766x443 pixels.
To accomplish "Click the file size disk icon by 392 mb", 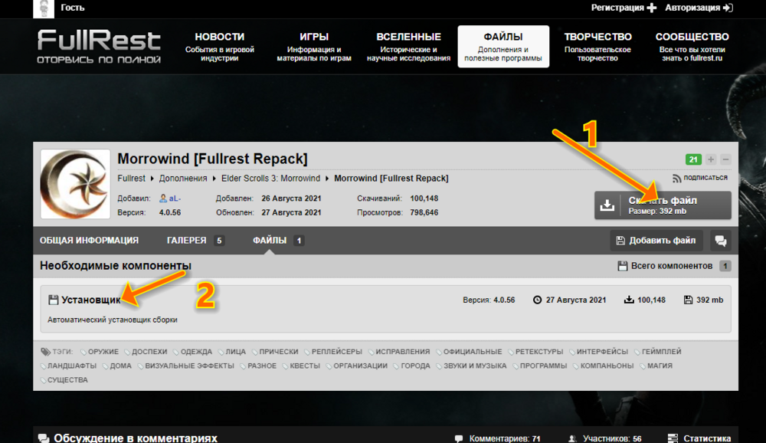I will tap(689, 300).
